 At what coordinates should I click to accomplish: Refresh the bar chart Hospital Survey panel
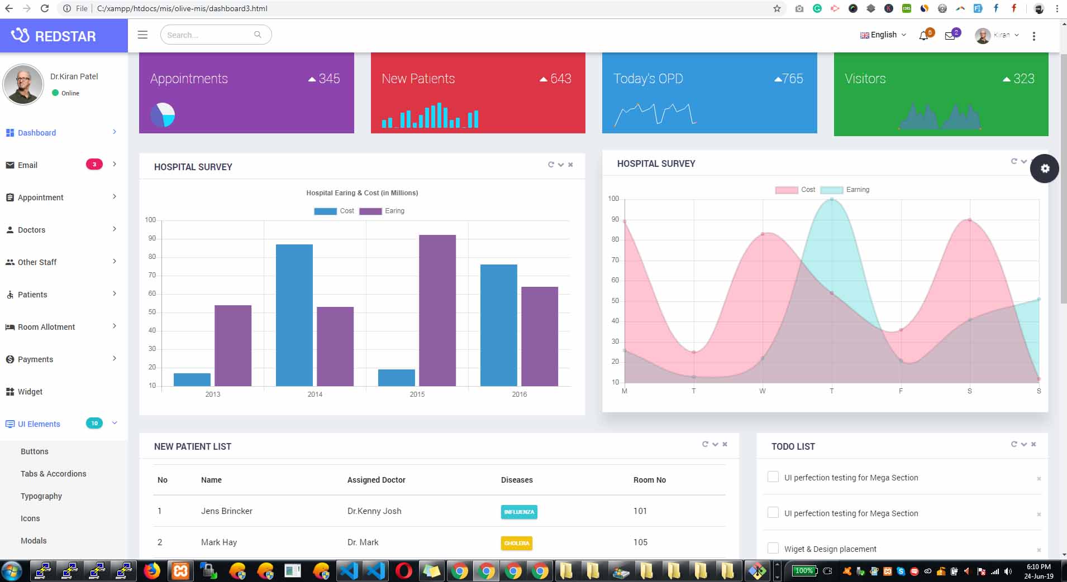[551, 165]
